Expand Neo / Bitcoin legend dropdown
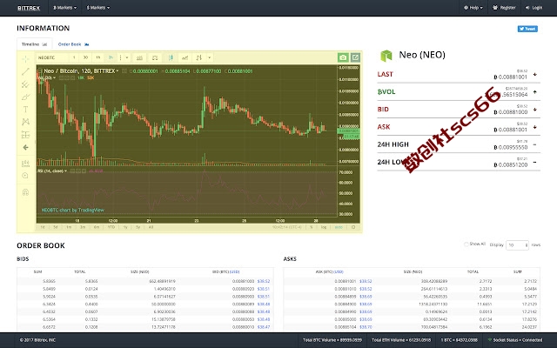 click(117, 71)
